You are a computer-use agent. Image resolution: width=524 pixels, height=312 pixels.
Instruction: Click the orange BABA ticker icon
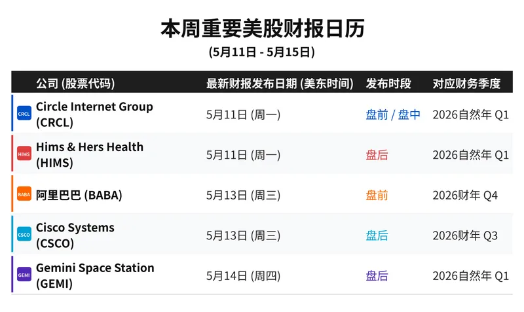24,194
